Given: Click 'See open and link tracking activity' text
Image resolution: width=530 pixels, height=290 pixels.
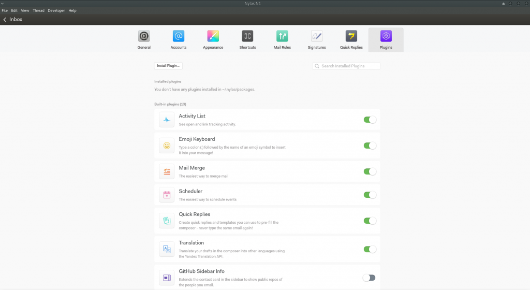Looking at the screenshot, I should [x=207, y=124].
